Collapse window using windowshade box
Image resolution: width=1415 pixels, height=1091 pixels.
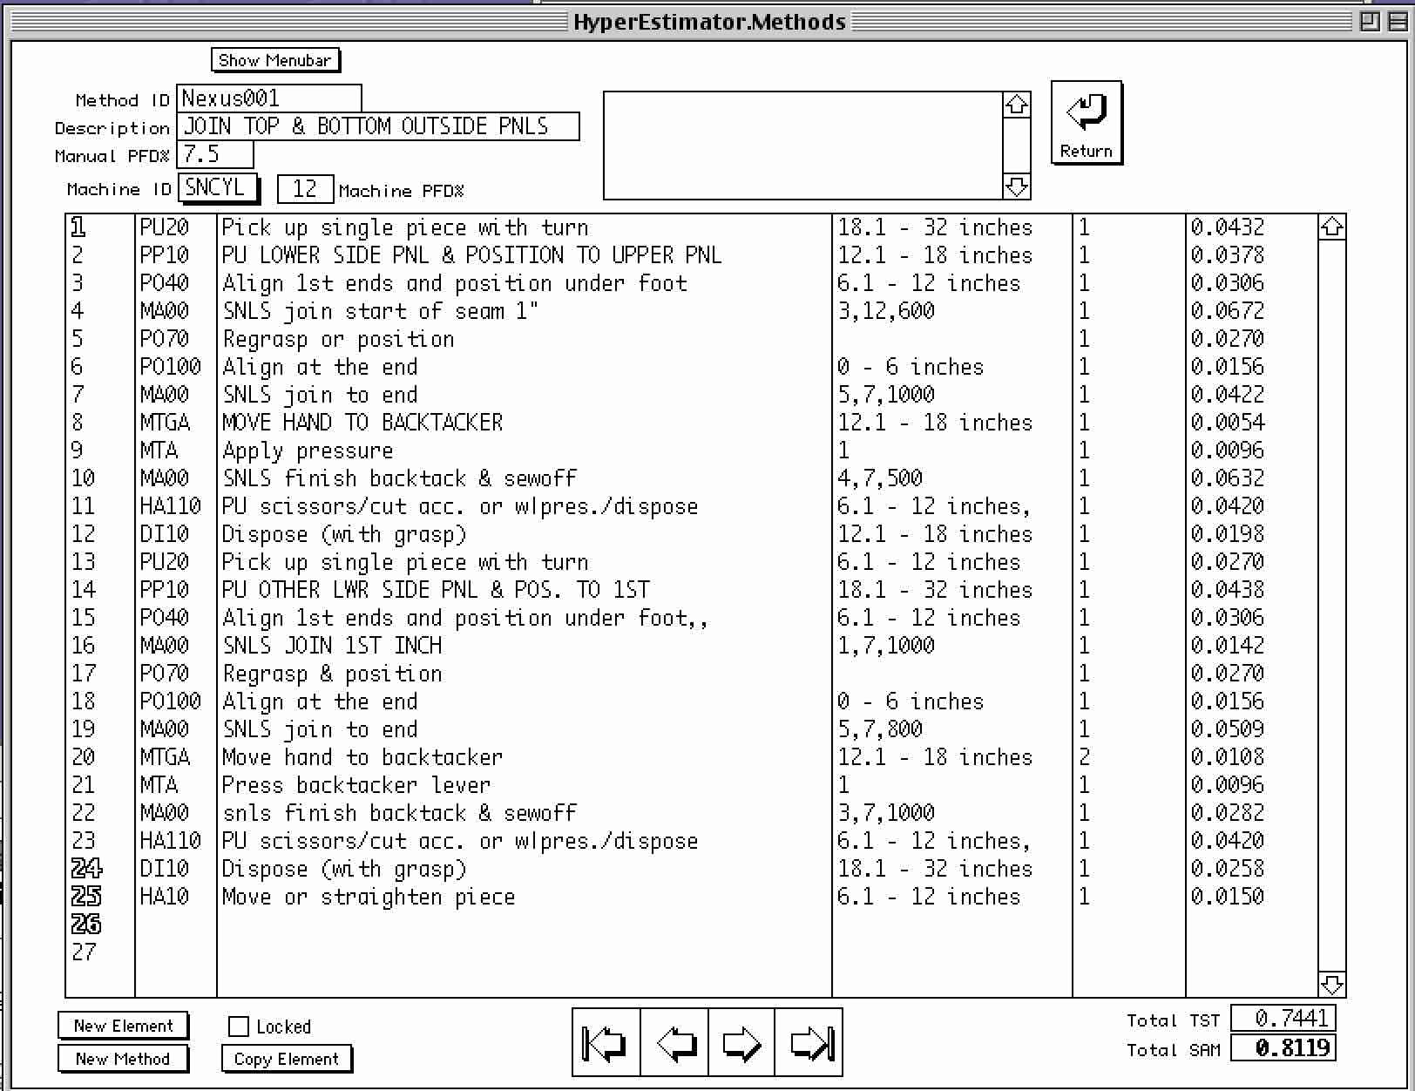coord(1397,22)
